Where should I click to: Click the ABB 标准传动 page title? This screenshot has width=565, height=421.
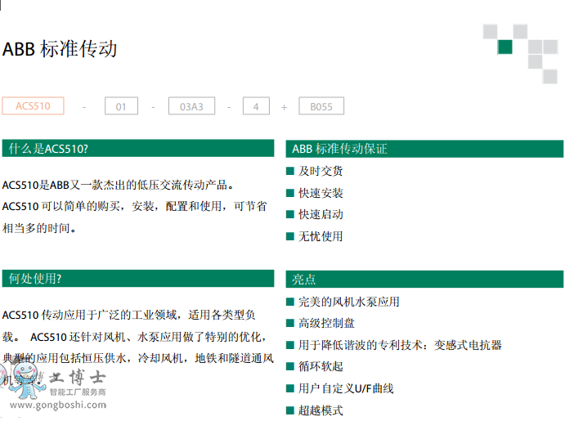pyautogui.click(x=60, y=48)
